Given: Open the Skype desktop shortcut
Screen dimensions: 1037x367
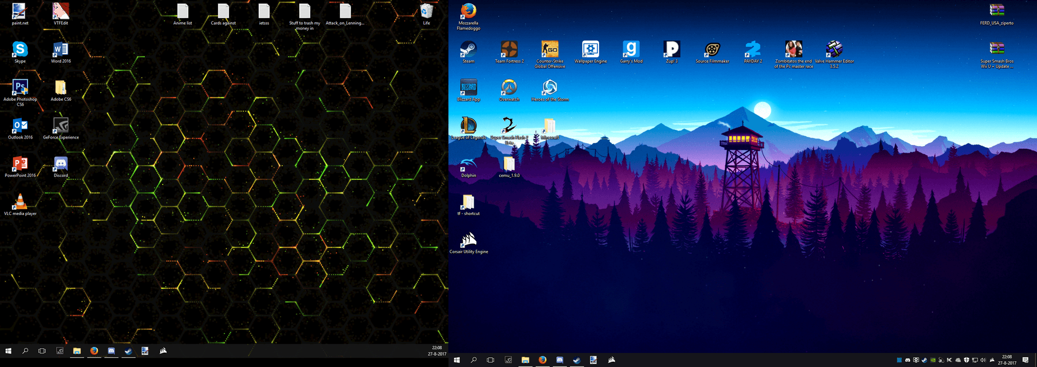Looking at the screenshot, I should coord(20,50).
